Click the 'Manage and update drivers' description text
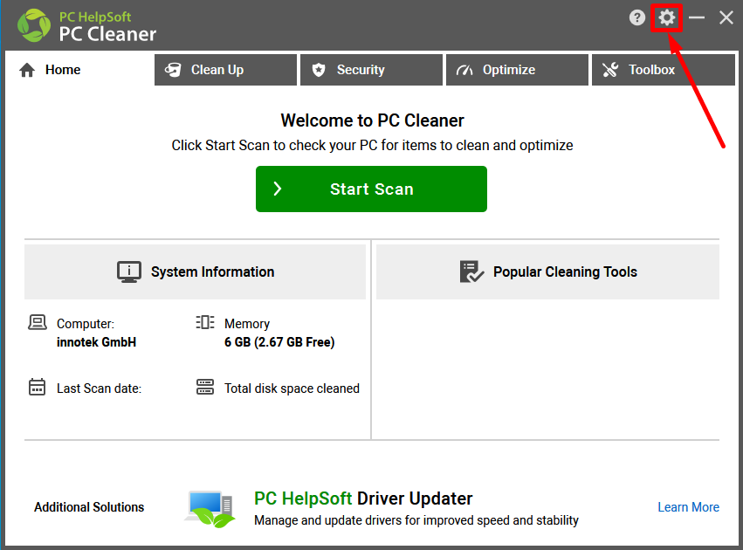Image resolution: width=743 pixels, height=550 pixels. 416,520
